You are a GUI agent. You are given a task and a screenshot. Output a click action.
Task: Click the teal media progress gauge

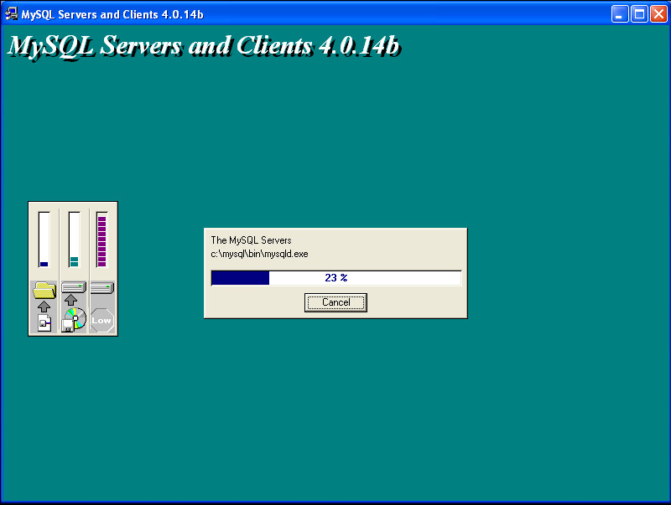[x=74, y=240]
